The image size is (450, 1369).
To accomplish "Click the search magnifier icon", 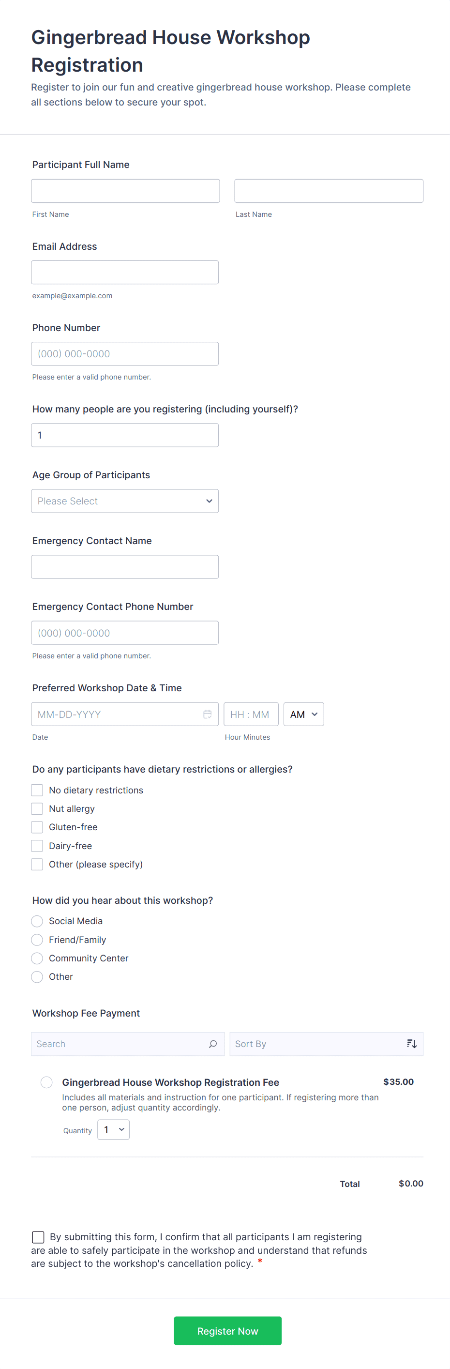I will pyautogui.click(x=212, y=1044).
